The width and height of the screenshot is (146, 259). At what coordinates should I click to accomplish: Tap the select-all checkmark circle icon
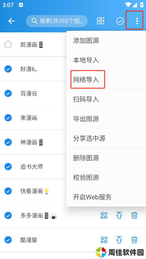[120, 21]
